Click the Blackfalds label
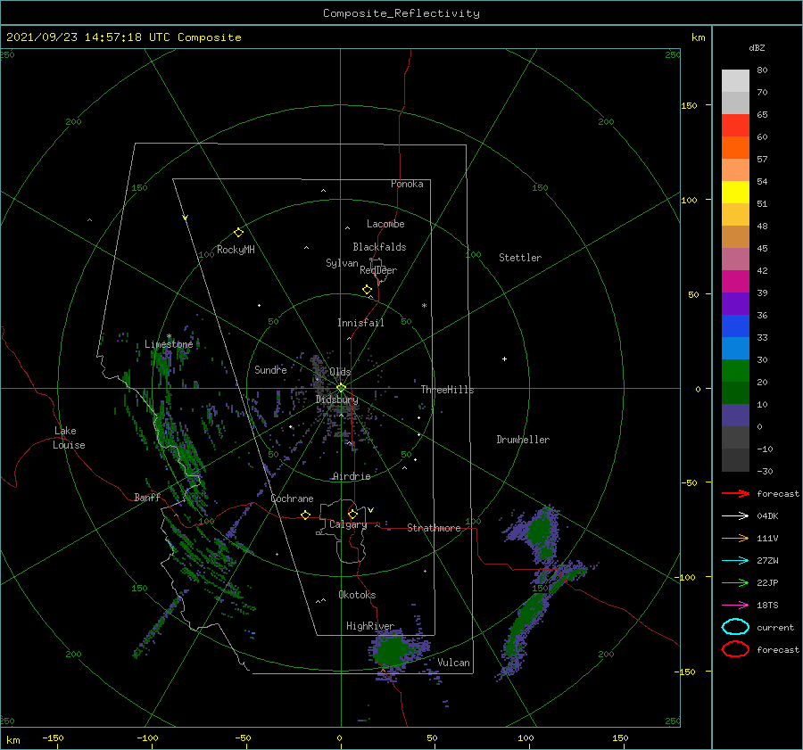803x750 pixels. [x=379, y=247]
